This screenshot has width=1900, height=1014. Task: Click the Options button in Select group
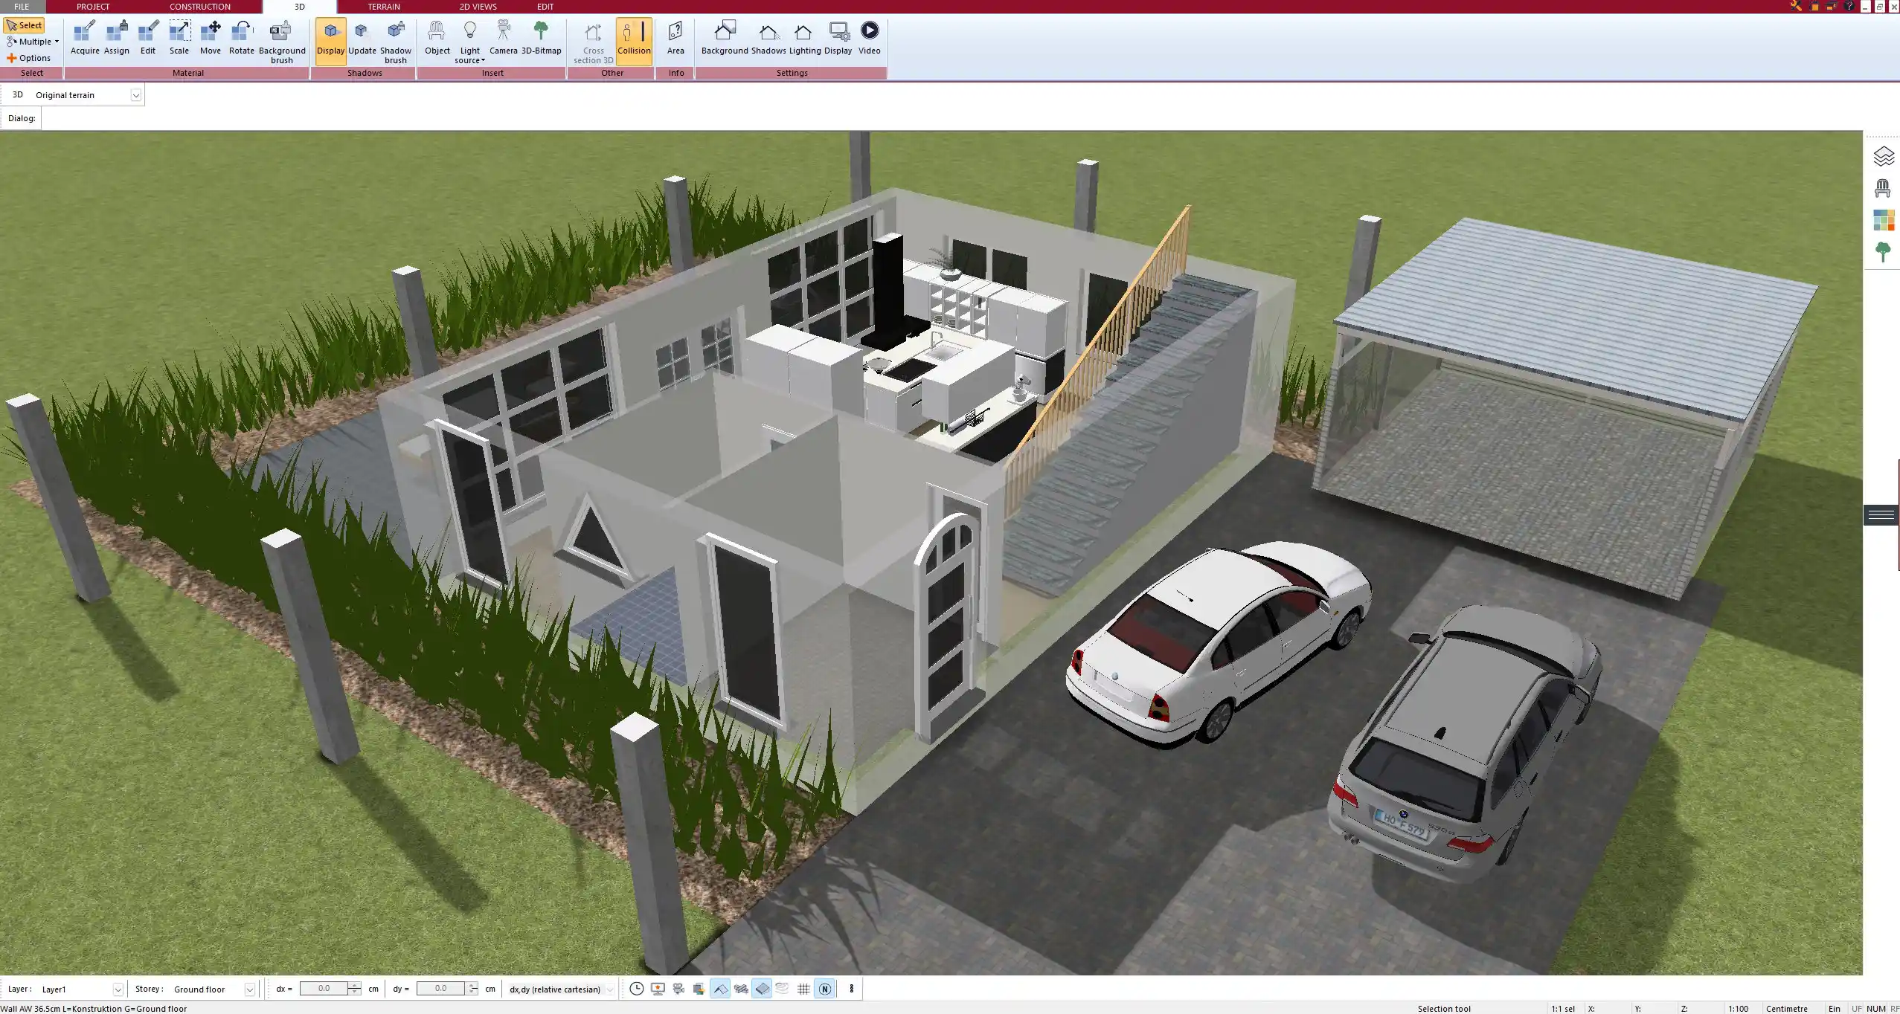tap(30, 58)
